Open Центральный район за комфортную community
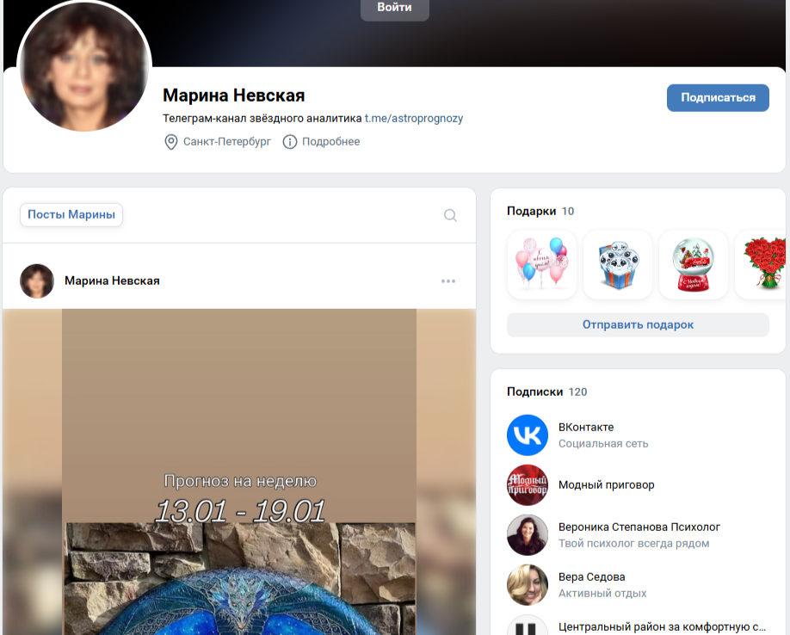The image size is (790, 635). [662, 627]
